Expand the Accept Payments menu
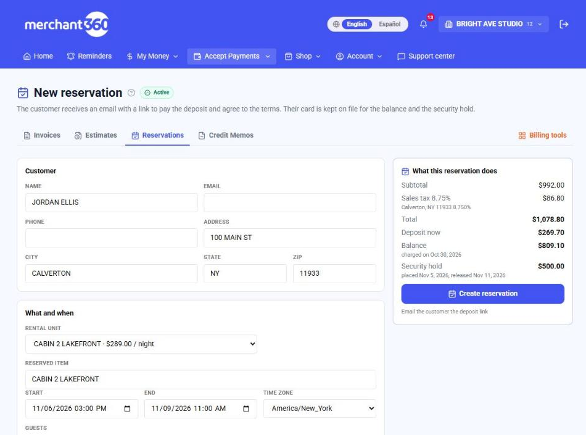This screenshot has height=435, width=586. [232, 56]
